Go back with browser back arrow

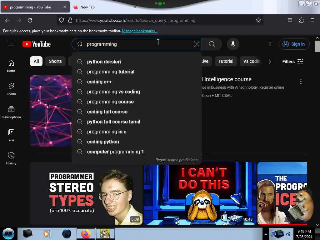tap(7, 20)
